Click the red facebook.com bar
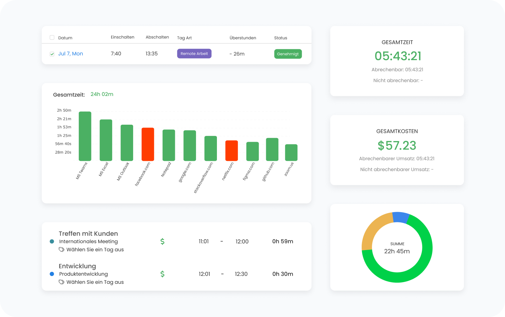 tap(148, 144)
